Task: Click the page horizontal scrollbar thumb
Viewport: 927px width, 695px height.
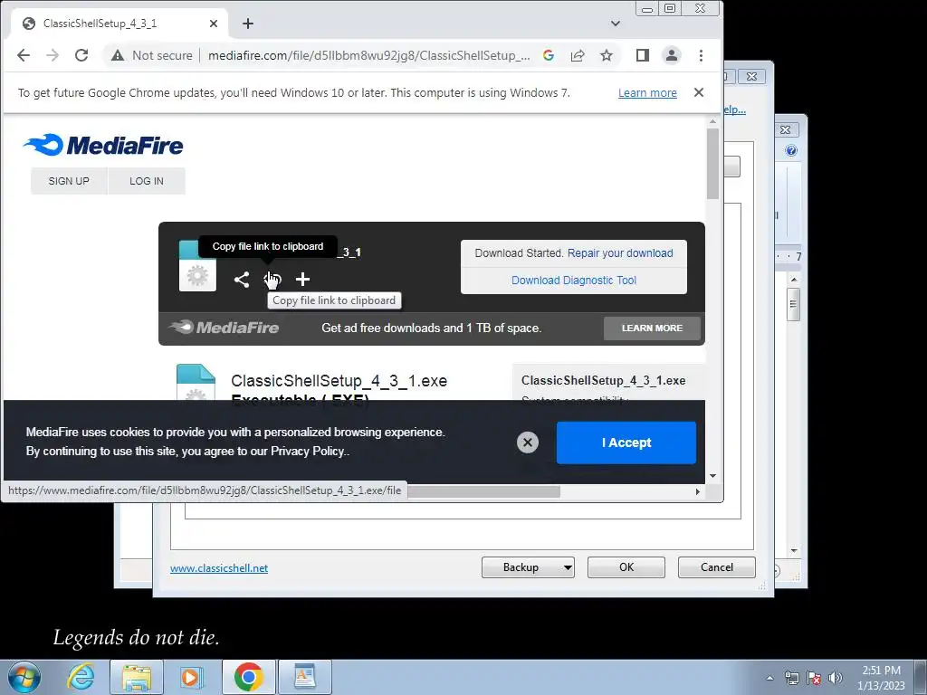Action: pos(483,491)
